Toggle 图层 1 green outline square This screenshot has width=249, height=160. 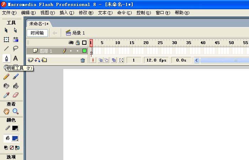pyautogui.click(x=85, y=51)
